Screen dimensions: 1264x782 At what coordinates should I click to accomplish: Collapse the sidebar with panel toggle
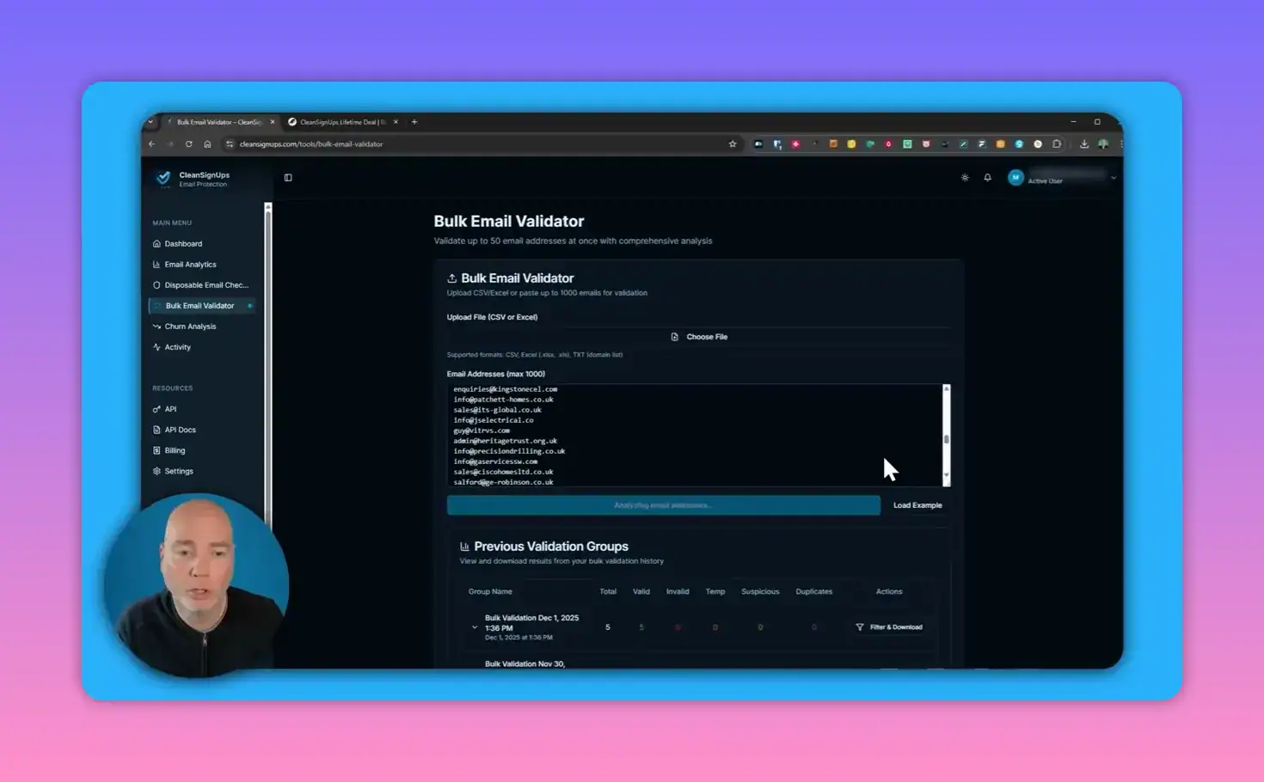pyautogui.click(x=288, y=178)
